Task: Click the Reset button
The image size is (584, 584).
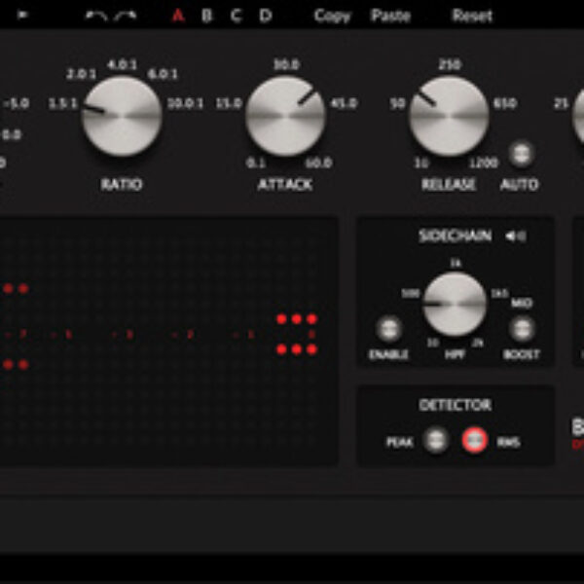Action: coord(472,16)
